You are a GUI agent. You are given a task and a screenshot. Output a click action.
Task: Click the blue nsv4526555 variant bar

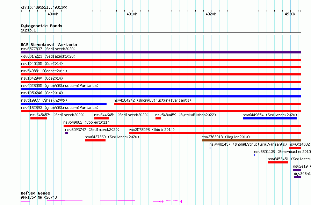point(161,89)
